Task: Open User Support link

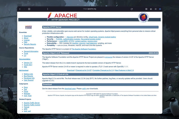Action: click(29, 80)
